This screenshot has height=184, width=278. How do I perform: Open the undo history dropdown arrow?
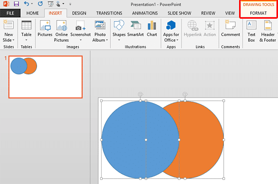click(32, 4)
